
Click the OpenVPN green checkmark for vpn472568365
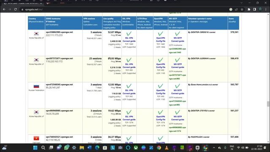coord(160,86)
